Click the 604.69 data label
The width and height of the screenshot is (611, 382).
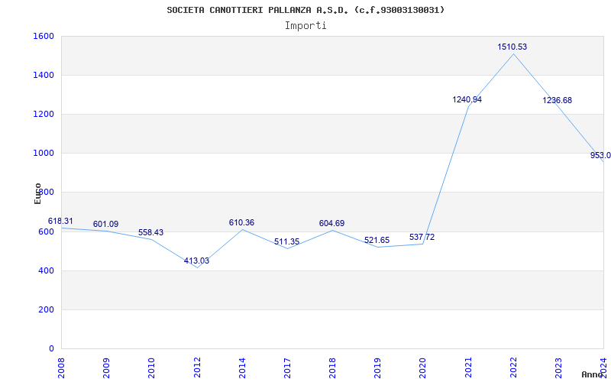pos(331,223)
